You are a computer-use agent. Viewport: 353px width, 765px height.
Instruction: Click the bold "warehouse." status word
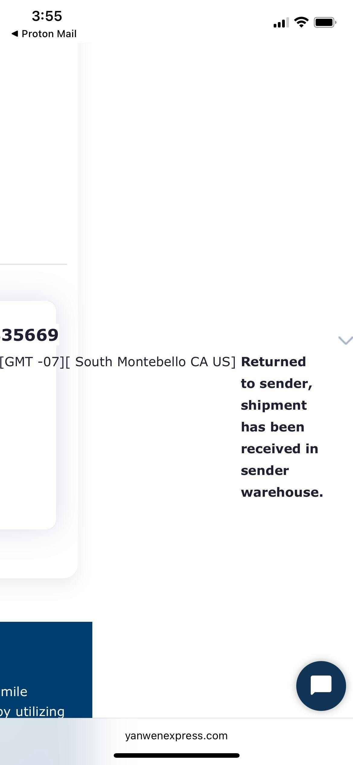coord(282,492)
